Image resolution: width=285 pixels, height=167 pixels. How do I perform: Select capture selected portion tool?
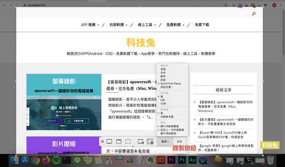[128, 141]
